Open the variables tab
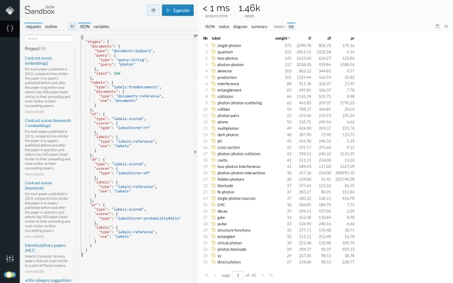The width and height of the screenshot is (453, 283). coord(101,26)
